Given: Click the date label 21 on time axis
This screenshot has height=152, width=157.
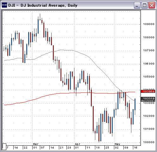Looking at the screenshot, I should pyautogui.click(x=62, y=148).
